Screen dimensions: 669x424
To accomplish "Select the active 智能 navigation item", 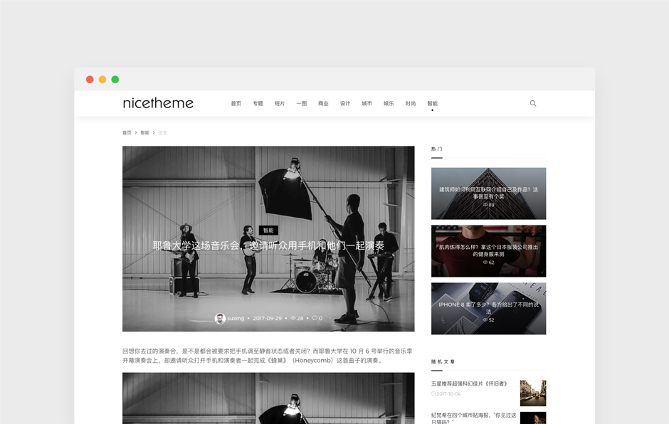I will pos(432,104).
